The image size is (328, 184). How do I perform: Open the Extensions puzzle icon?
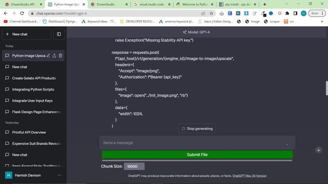pos(287,13)
